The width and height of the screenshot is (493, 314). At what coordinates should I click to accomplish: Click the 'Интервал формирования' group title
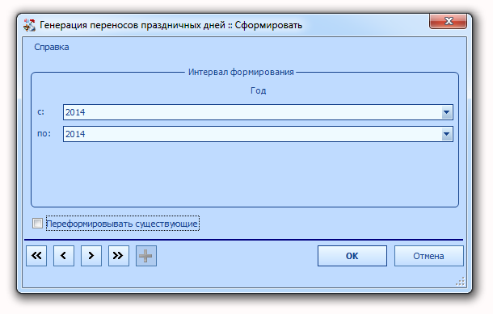(241, 72)
